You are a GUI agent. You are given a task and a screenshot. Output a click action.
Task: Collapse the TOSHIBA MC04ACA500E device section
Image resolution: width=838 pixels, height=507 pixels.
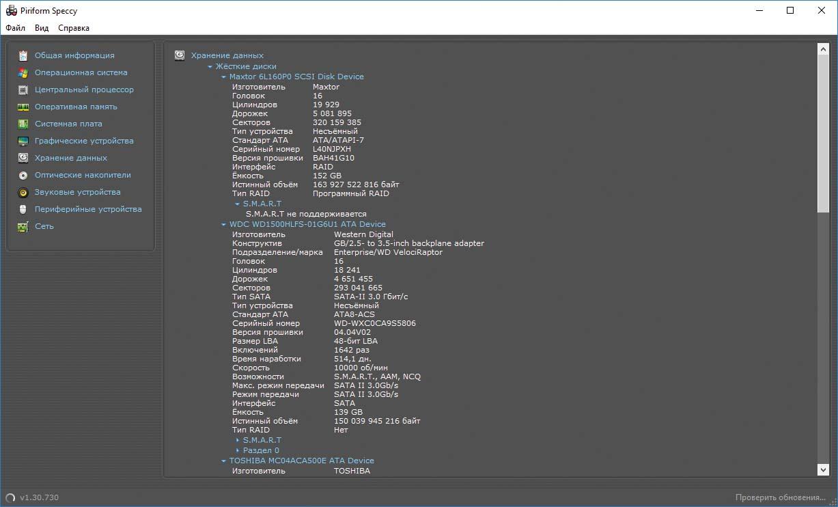223,461
